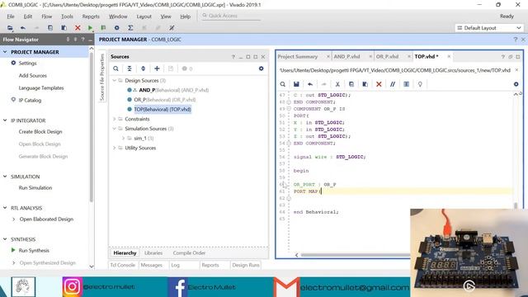Viewport: 528px width, 297px height.
Task: Collapse the IP INTEGRATOR section
Action: [5, 120]
